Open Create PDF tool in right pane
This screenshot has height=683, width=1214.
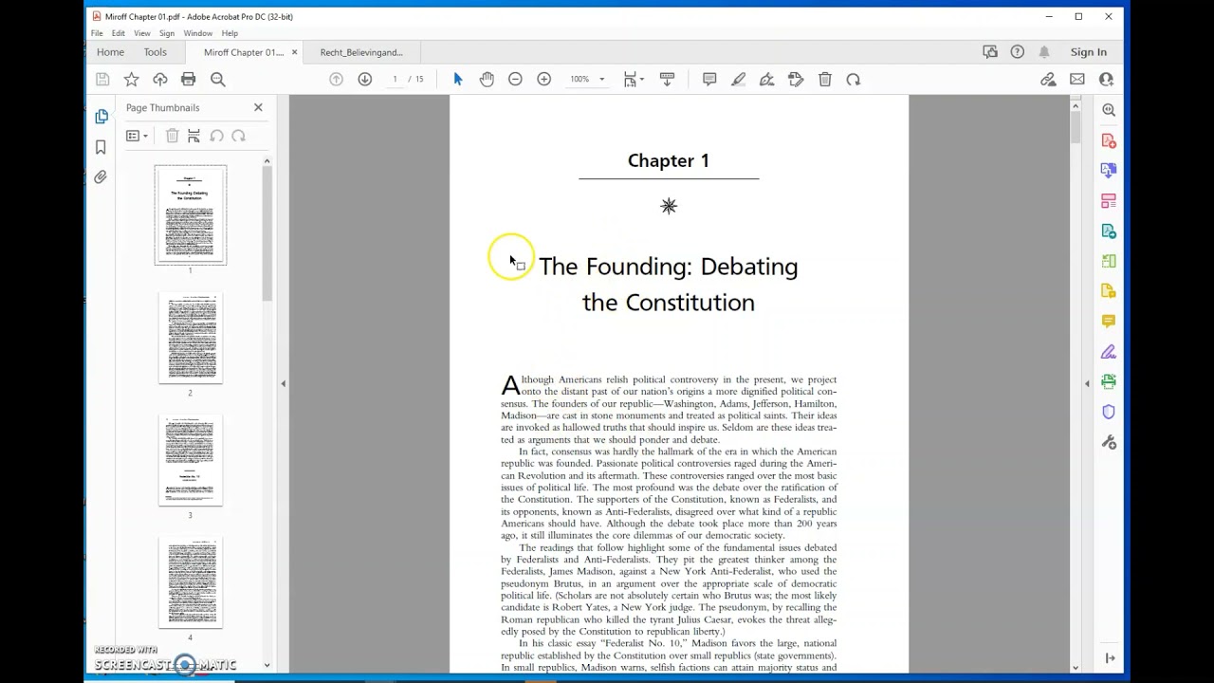[1109, 140]
